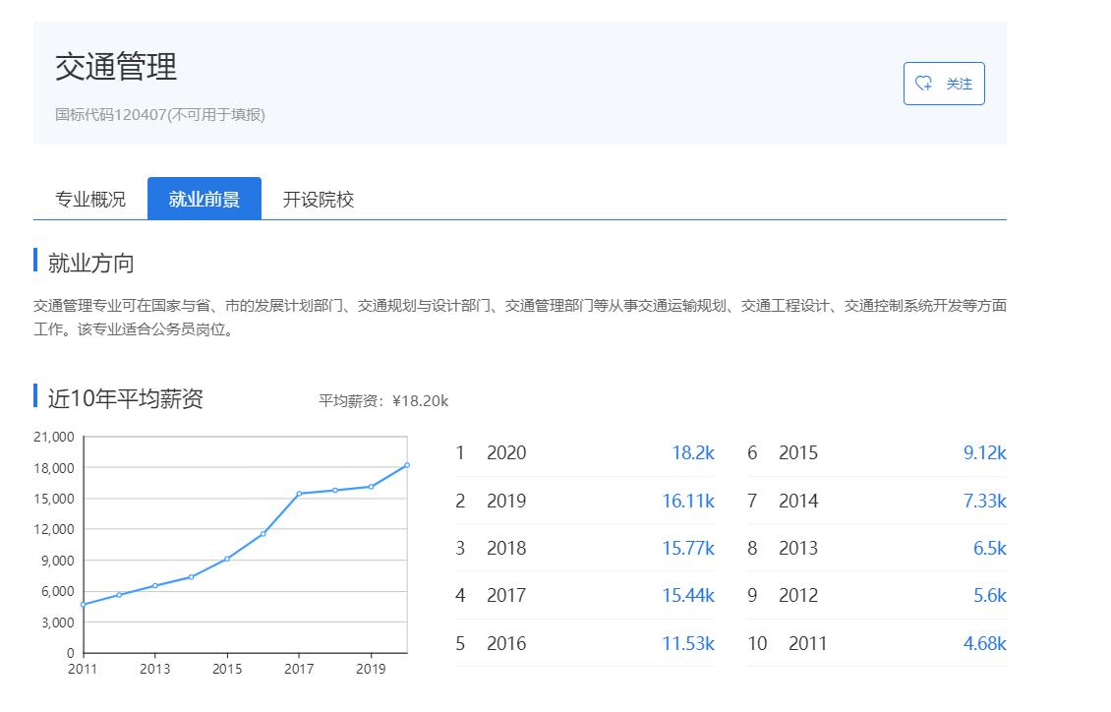Click the 2011 data point on the chart
1111x712 pixels.
(x=84, y=604)
